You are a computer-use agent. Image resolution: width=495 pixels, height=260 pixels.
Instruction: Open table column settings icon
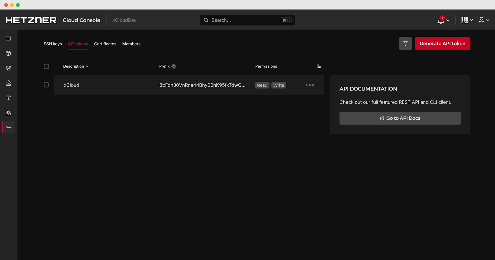pyautogui.click(x=319, y=66)
